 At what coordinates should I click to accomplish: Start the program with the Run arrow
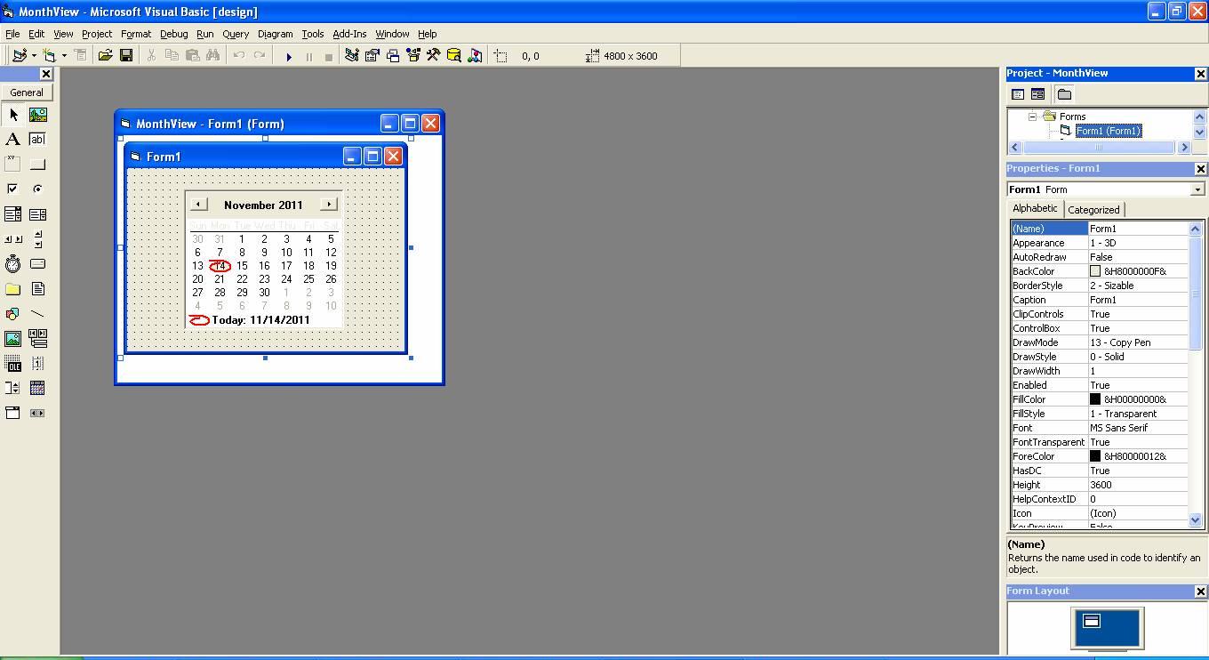click(x=289, y=56)
